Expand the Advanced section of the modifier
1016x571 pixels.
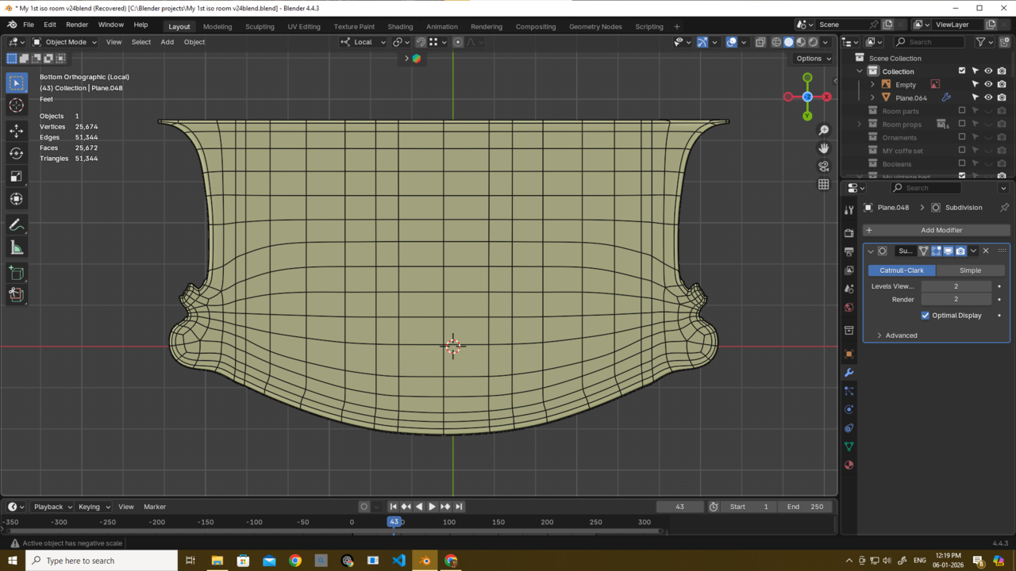(901, 335)
